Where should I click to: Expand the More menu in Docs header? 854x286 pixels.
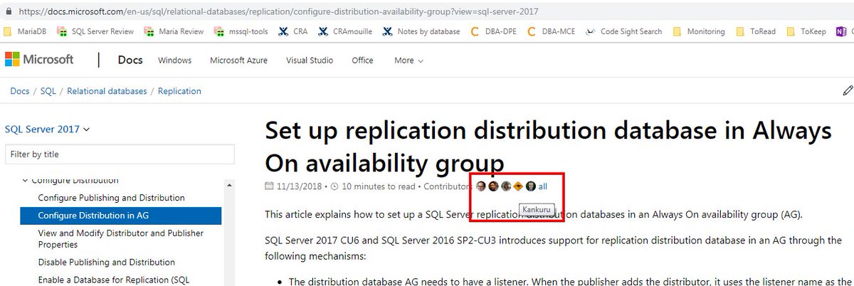tap(408, 60)
